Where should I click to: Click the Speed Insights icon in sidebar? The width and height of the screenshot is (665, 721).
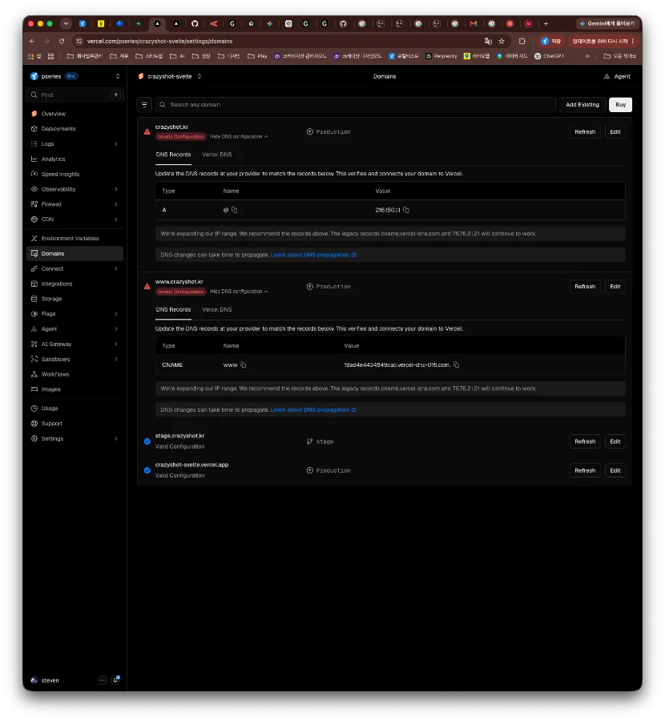[x=34, y=175]
